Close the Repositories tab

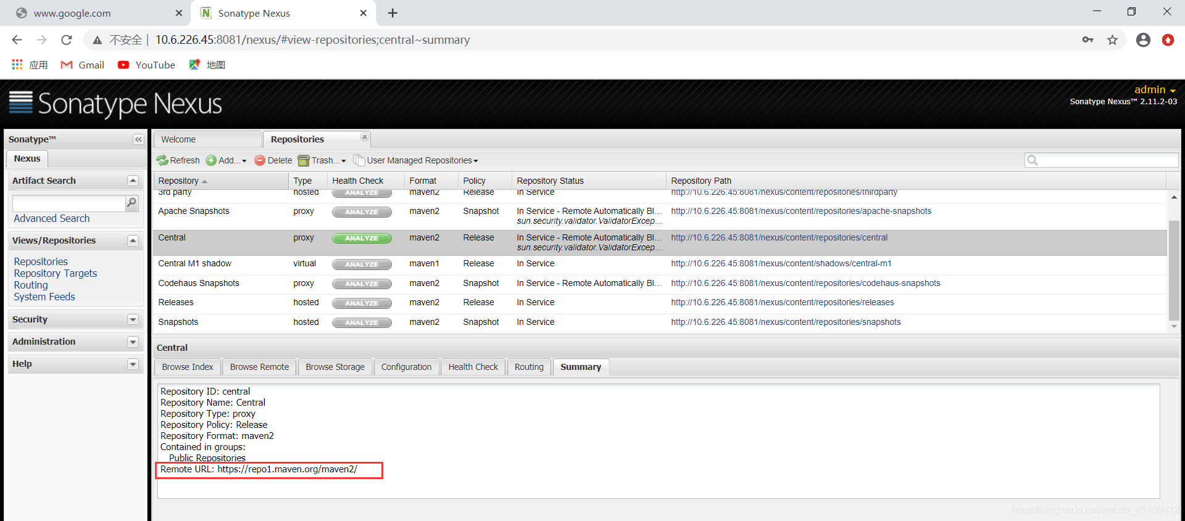tap(364, 137)
